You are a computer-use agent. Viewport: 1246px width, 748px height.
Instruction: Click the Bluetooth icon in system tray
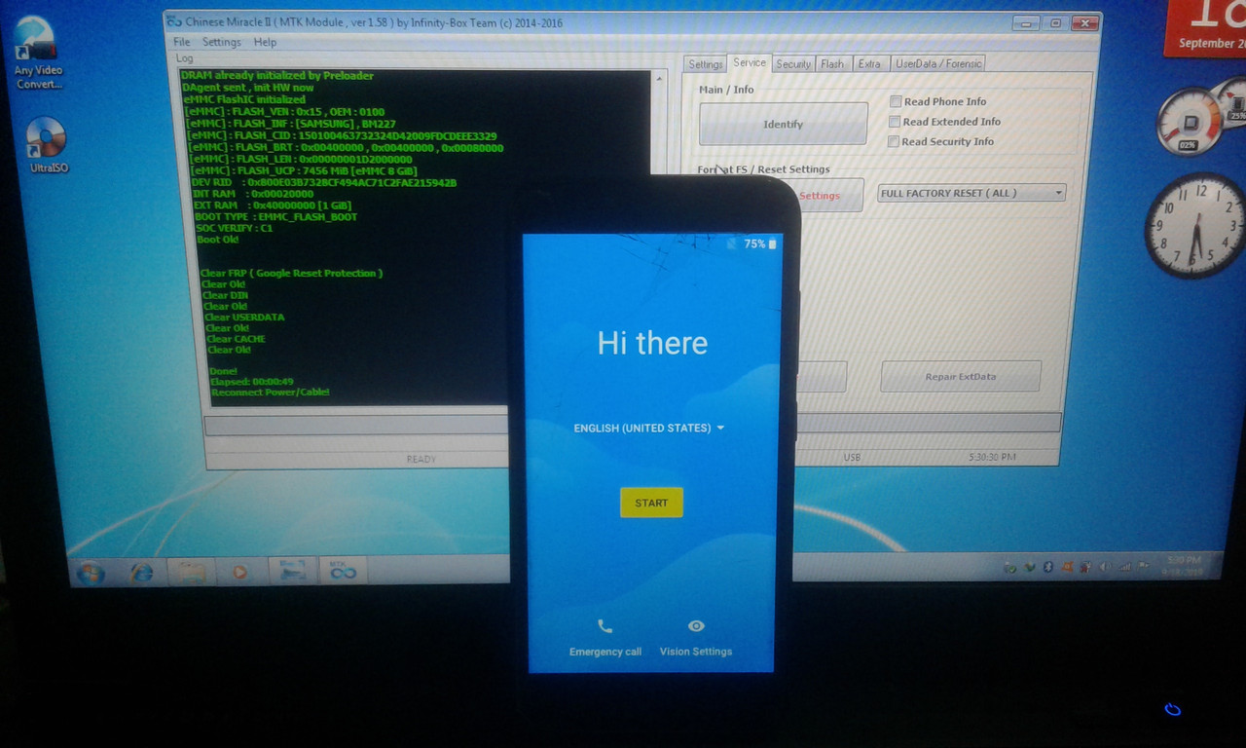tap(1048, 567)
